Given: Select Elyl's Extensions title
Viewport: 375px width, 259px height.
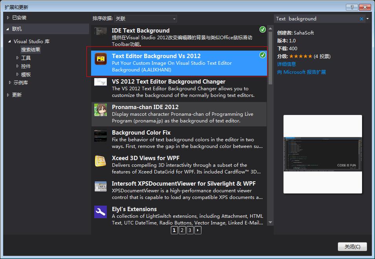Looking at the screenshot, I should (134, 209).
